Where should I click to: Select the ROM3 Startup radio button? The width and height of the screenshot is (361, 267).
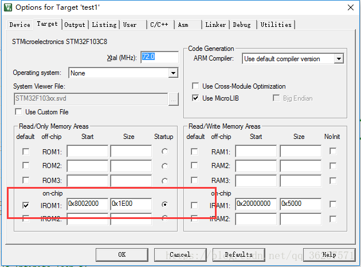point(164,181)
